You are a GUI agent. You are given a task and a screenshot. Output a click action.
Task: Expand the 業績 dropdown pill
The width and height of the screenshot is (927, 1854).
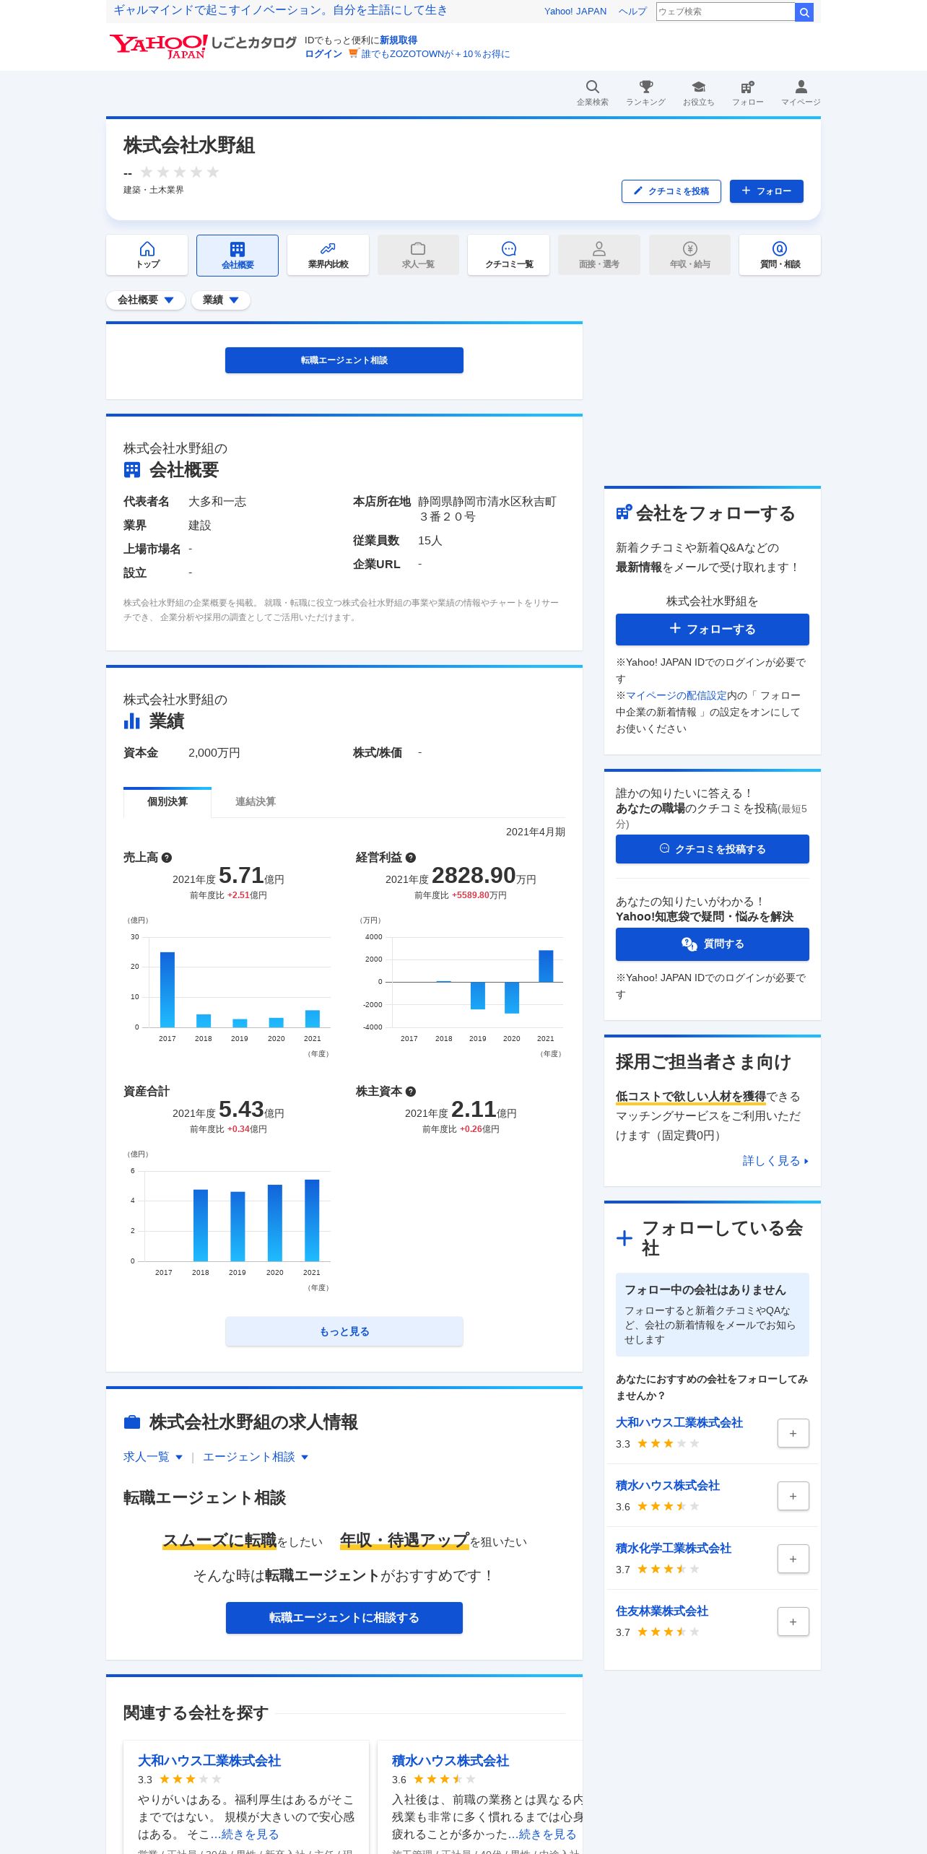(221, 300)
